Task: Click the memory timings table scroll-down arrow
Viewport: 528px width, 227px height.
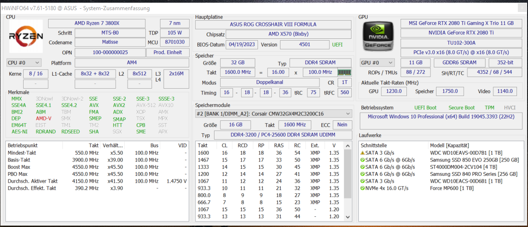Action: click(348, 217)
